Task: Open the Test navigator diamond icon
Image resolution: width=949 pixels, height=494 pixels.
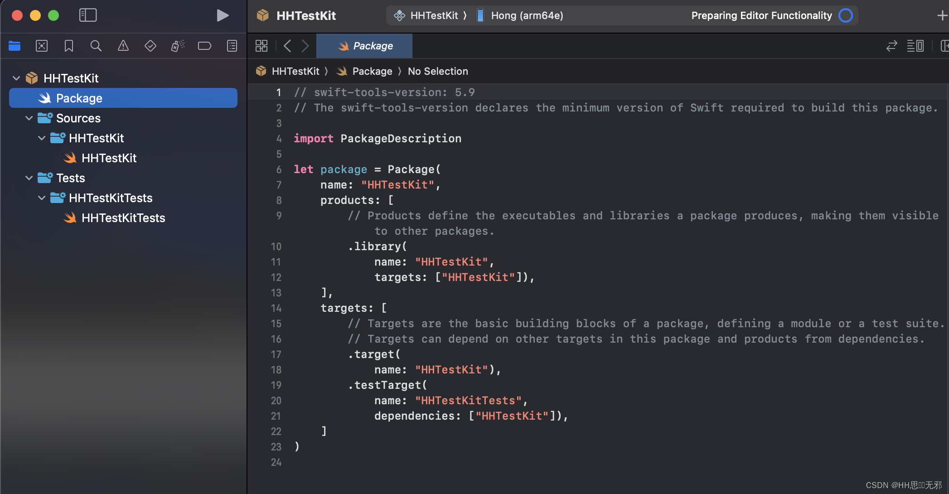Action: [150, 46]
